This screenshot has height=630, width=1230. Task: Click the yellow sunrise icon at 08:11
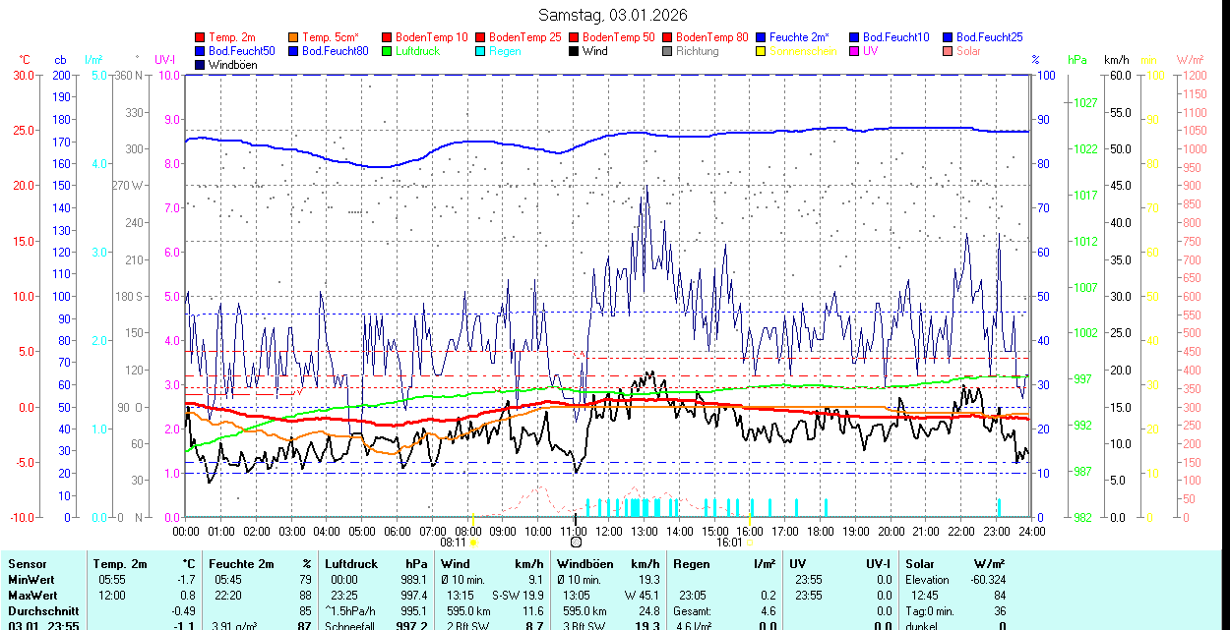[473, 542]
